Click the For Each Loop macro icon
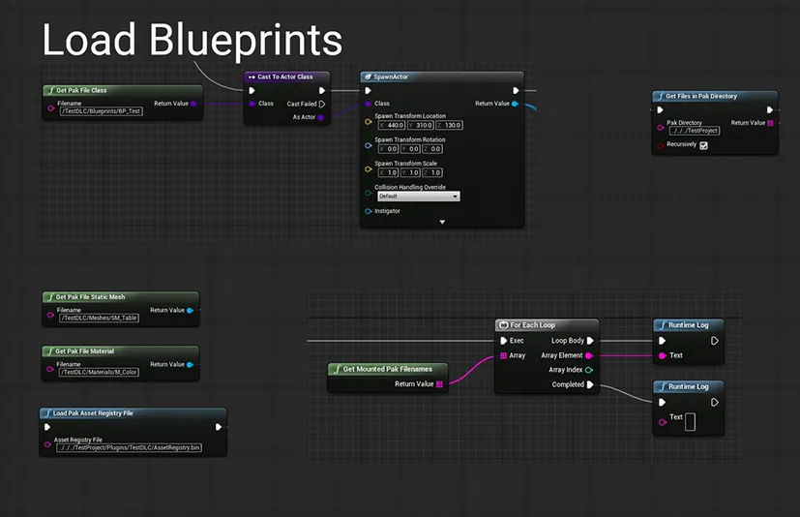The image size is (800, 517). tap(504, 325)
